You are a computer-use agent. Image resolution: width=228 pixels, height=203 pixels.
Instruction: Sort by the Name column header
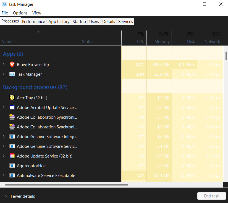(40, 38)
